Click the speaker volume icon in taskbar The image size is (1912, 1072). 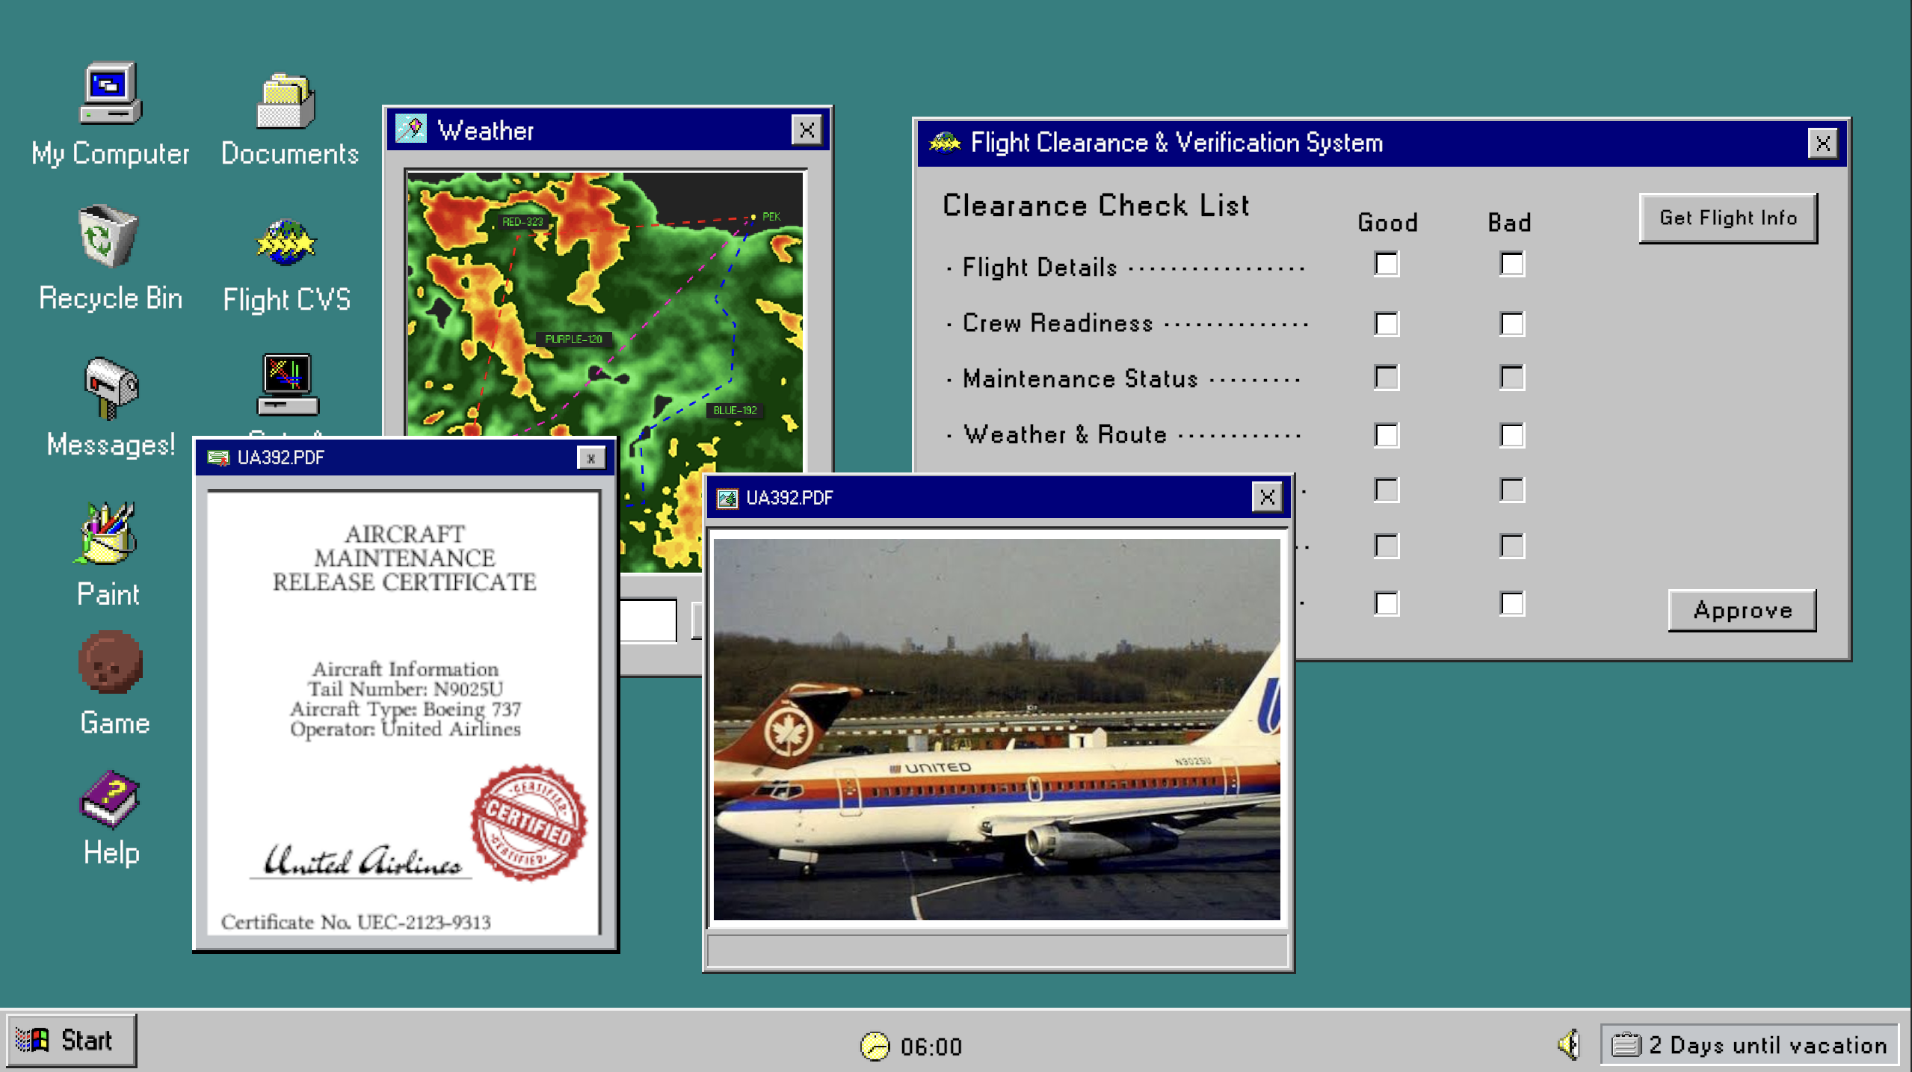pyautogui.click(x=1569, y=1044)
